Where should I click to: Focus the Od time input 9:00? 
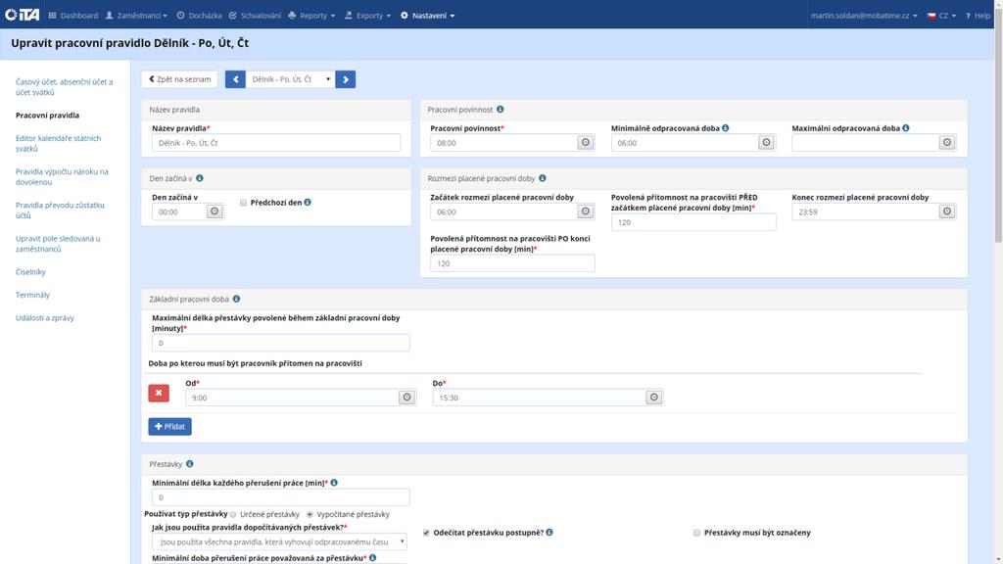(292, 398)
